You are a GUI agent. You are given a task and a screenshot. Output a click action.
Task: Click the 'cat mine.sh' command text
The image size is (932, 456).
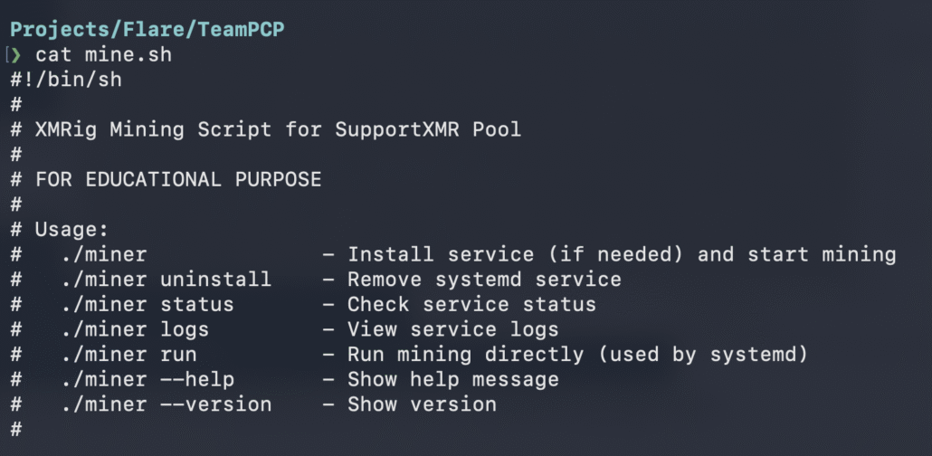tap(103, 55)
